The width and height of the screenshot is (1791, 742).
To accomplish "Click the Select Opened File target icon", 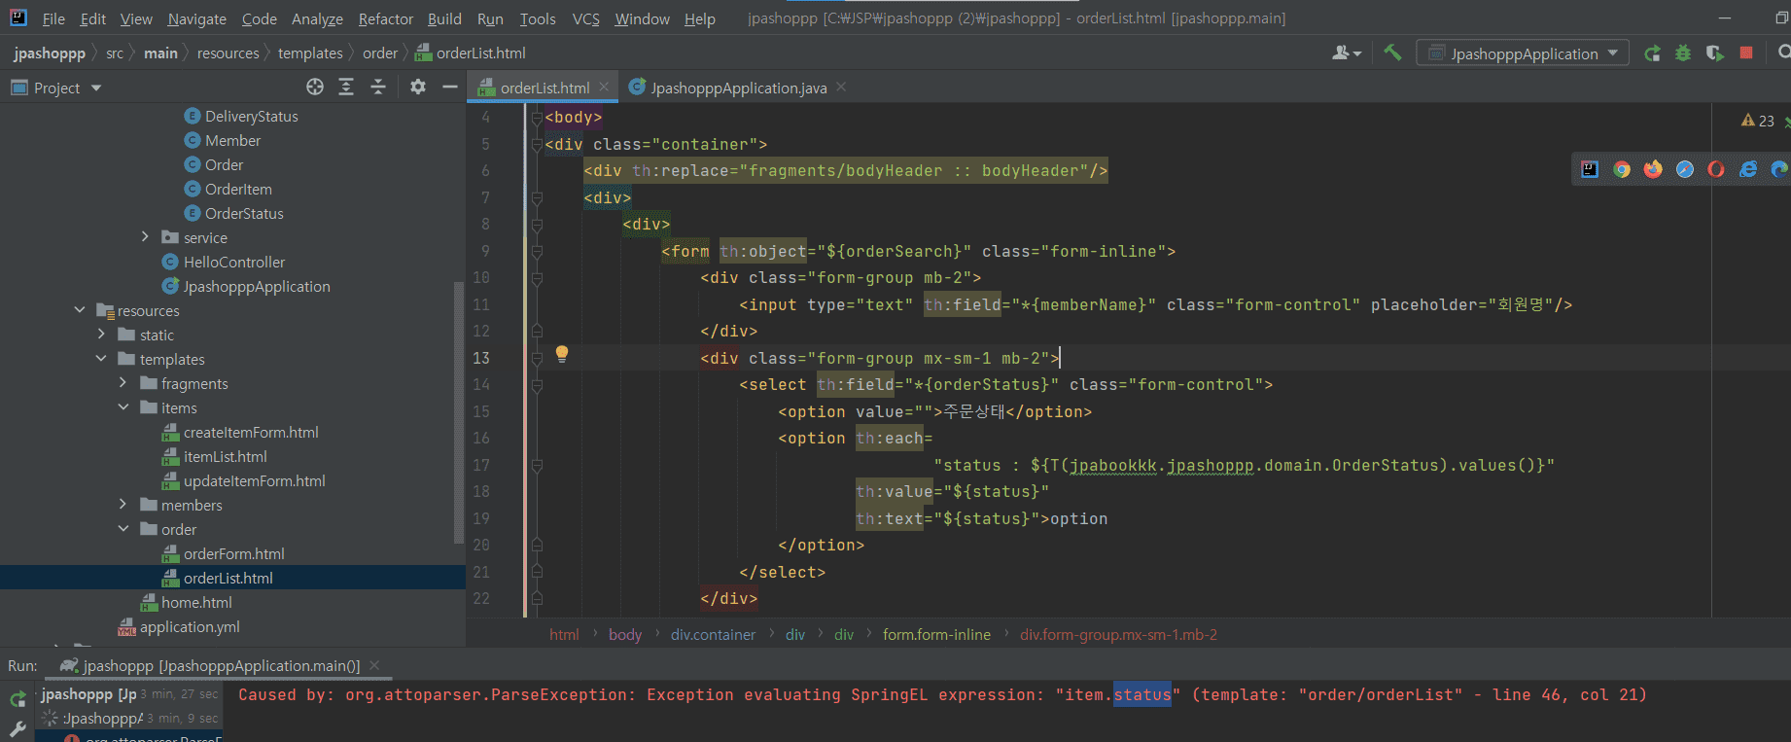I will pyautogui.click(x=315, y=88).
